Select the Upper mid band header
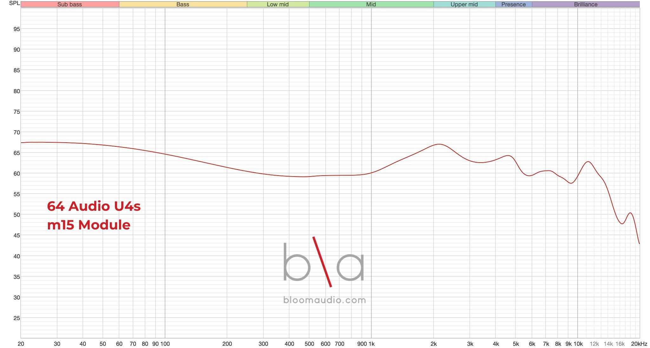Screen dimensions: 650x348 click(464, 4)
